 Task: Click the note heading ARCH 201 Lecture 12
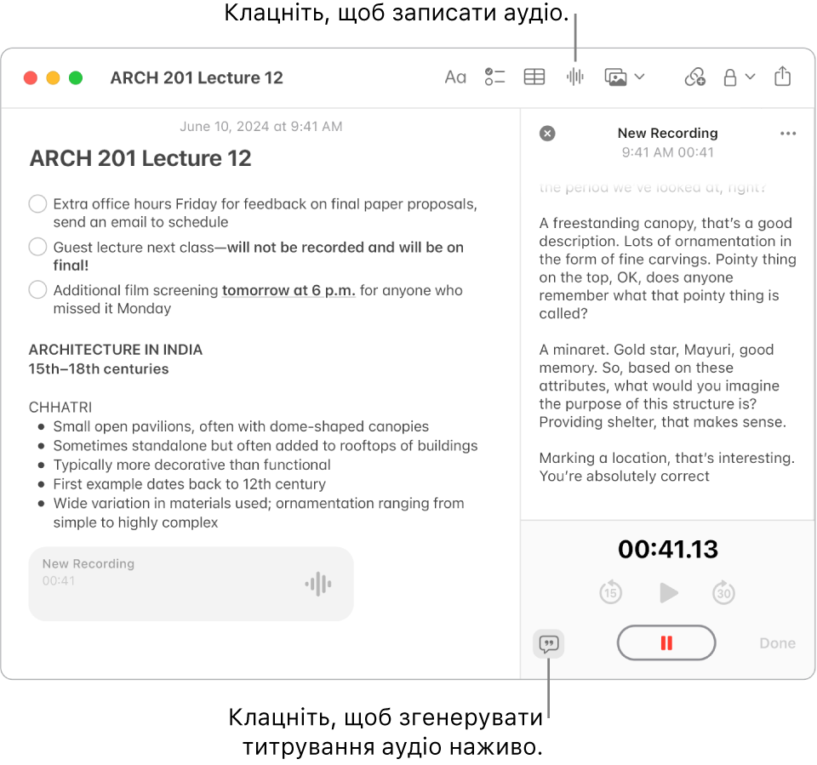140,158
